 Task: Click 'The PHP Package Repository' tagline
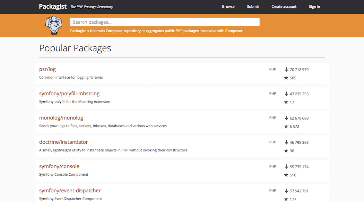92,7
